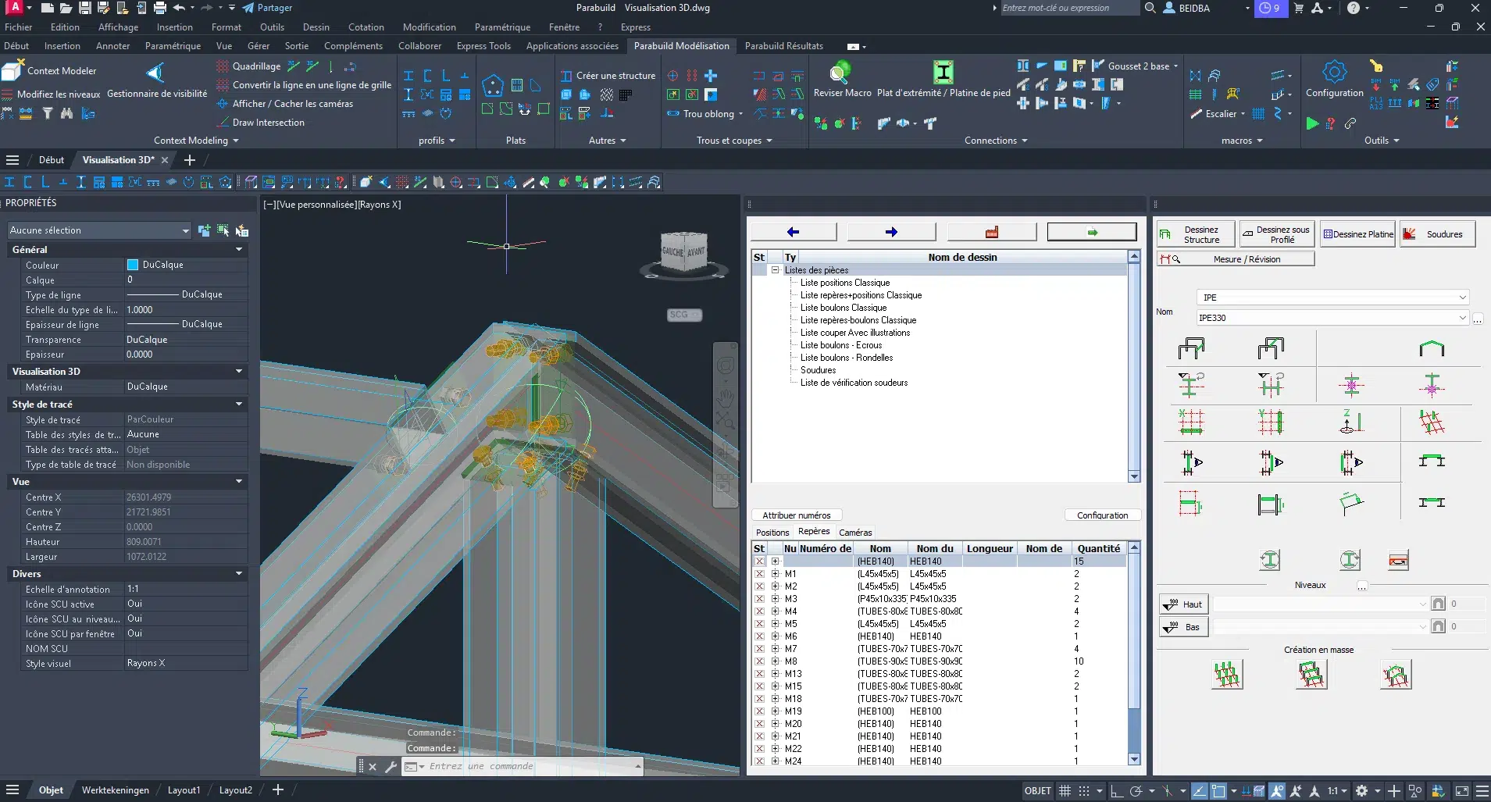Click the Attribuer numéros button
The image size is (1491, 802).
796,515
